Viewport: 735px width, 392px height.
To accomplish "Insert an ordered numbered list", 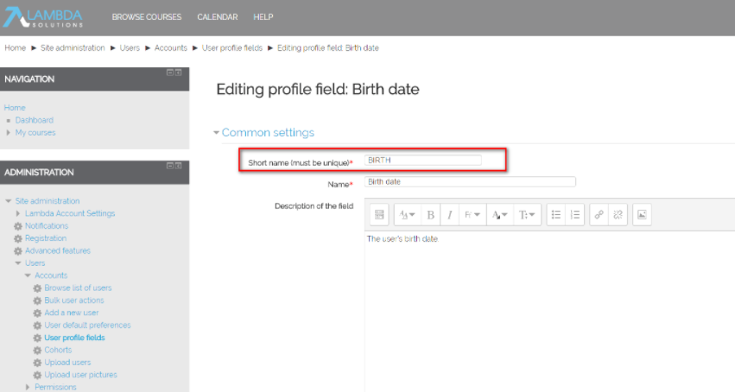I will (x=576, y=215).
